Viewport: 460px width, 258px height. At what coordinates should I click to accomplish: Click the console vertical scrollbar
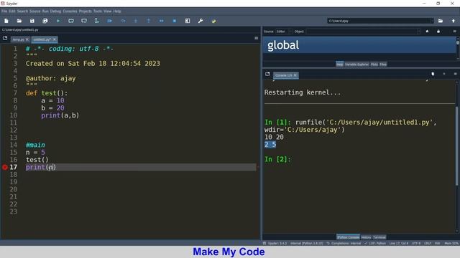[x=457, y=146]
